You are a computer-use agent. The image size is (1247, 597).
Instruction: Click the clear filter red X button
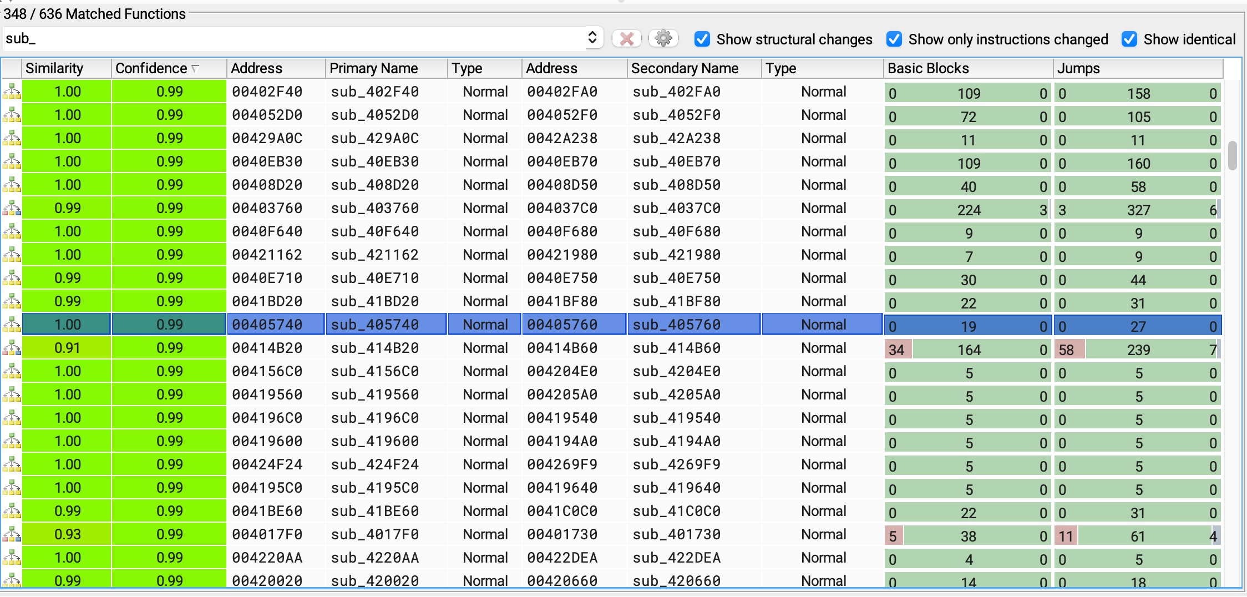[627, 39]
